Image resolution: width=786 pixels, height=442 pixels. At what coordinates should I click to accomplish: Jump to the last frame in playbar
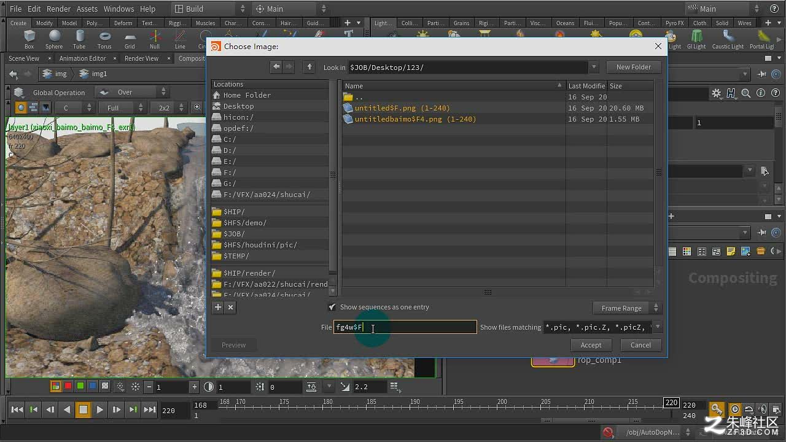click(149, 409)
